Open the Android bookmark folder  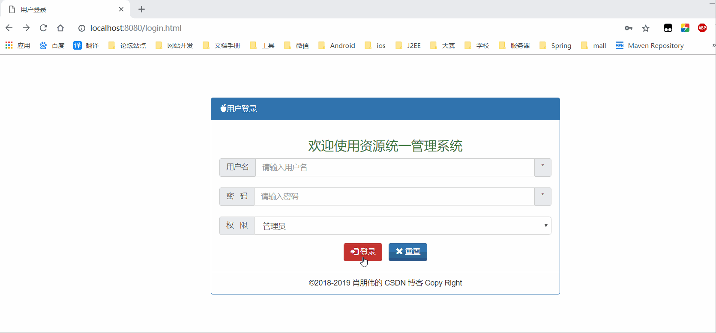(x=337, y=45)
